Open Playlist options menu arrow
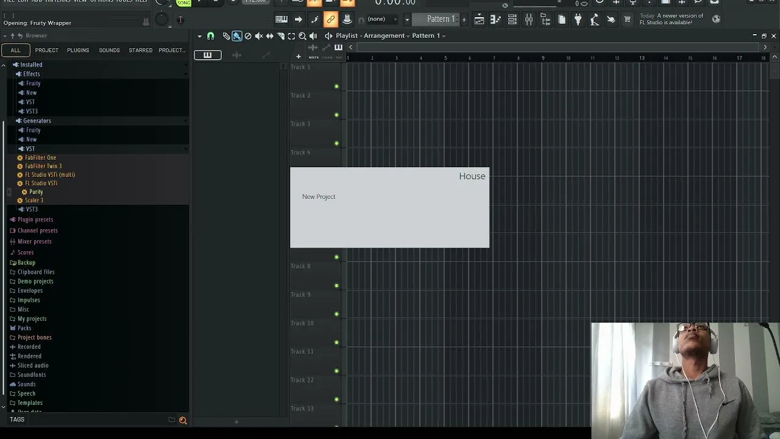This screenshot has height=439, width=780. 199,36
